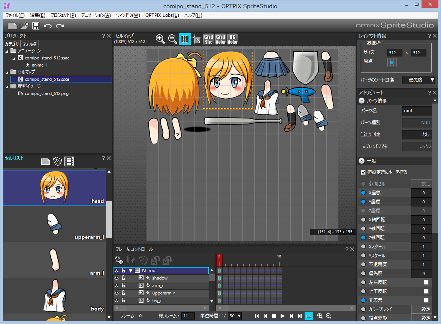Click the copy parts icon in frame control
441x324 pixels.
pyautogui.click(x=132, y=260)
